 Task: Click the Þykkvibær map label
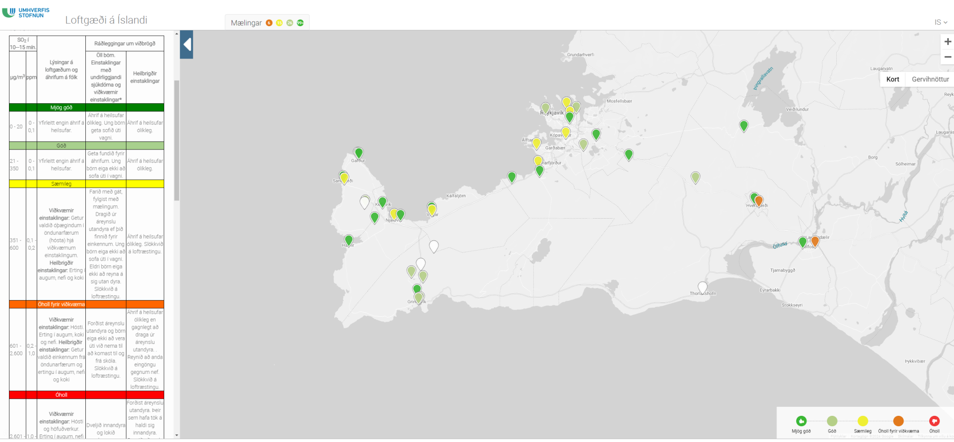coord(915,361)
